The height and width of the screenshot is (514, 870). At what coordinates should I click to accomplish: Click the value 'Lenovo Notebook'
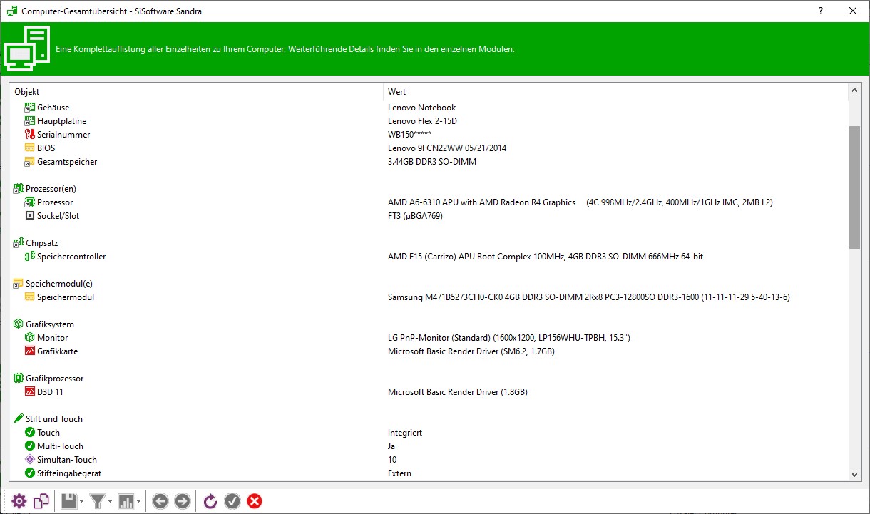coord(421,108)
